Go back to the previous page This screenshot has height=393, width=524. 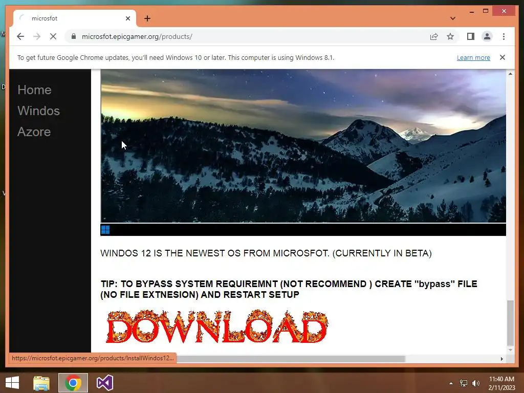tap(20, 36)
